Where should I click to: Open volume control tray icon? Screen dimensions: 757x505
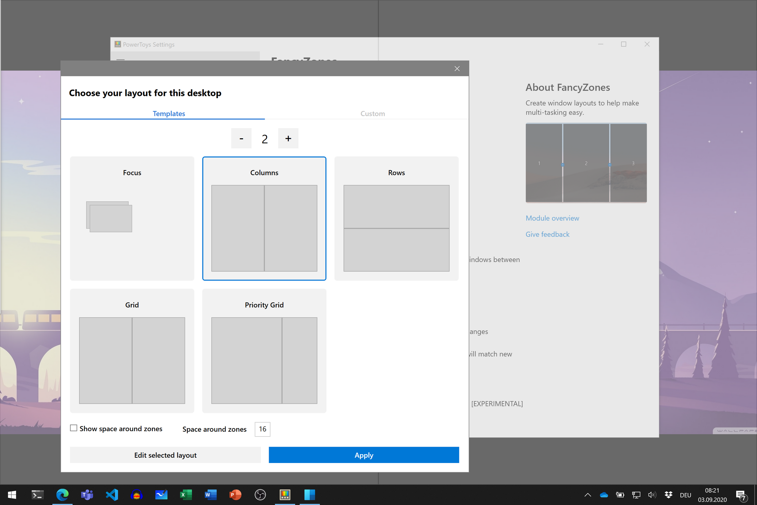point(652,495)
